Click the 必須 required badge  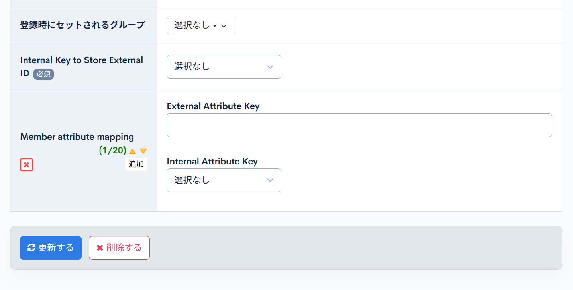click(43, 74)
